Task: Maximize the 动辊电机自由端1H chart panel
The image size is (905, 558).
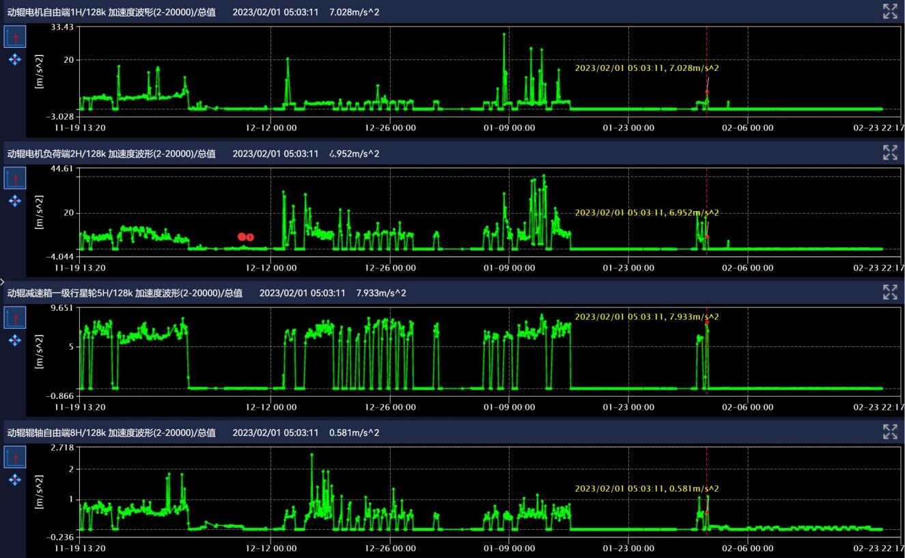Action: tap(889, 11)
